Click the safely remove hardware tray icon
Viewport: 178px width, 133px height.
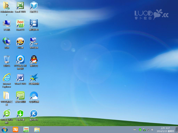point(144,130)
